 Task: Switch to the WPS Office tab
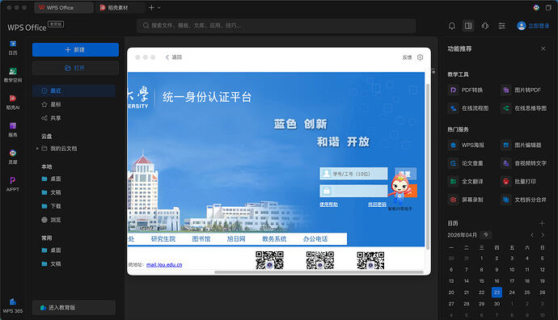point(64,7)
